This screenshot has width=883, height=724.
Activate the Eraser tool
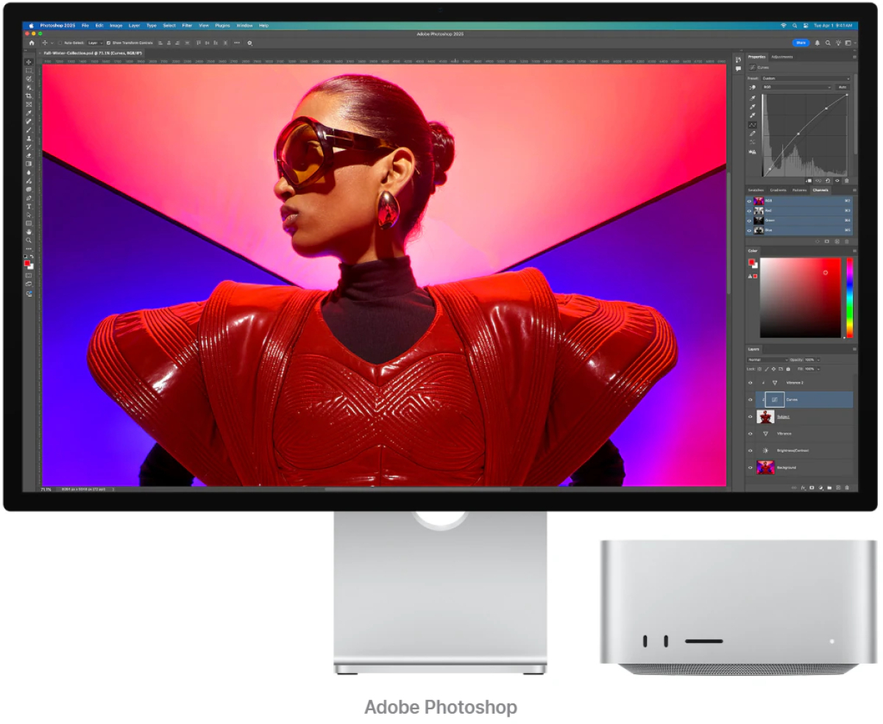point(29,155)
